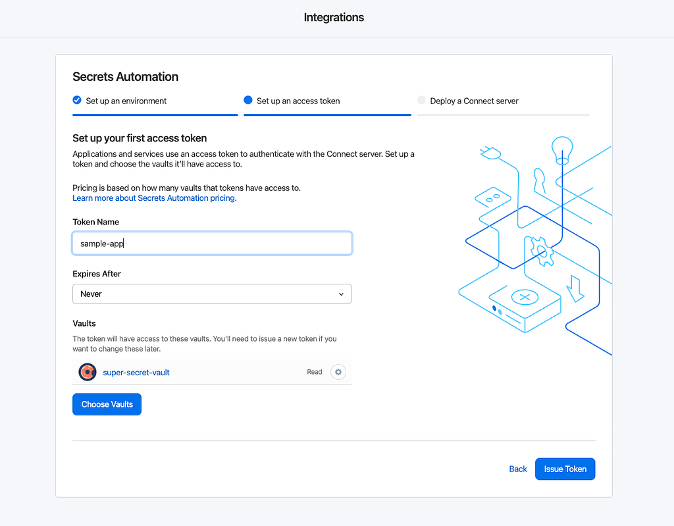Open the Expires After dropdown
This screenshot has height=526, width=674.
click(x=212, y=294)
